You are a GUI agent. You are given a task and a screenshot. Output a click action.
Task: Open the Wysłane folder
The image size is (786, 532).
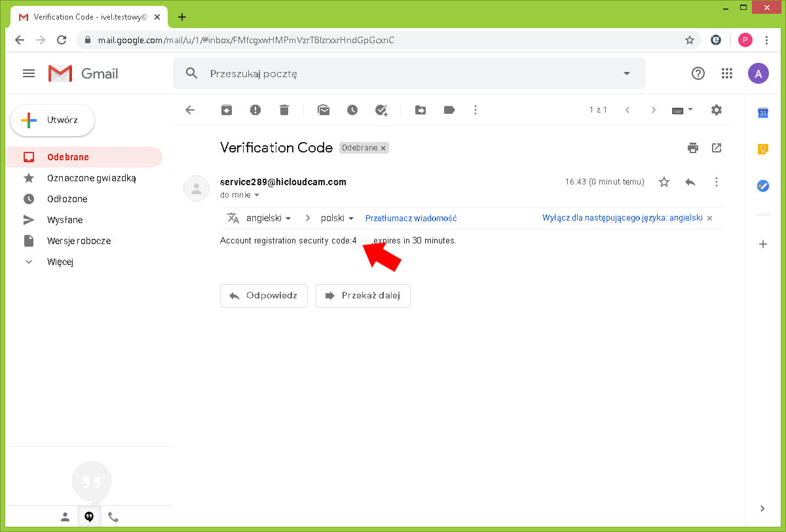pos(65,220)
